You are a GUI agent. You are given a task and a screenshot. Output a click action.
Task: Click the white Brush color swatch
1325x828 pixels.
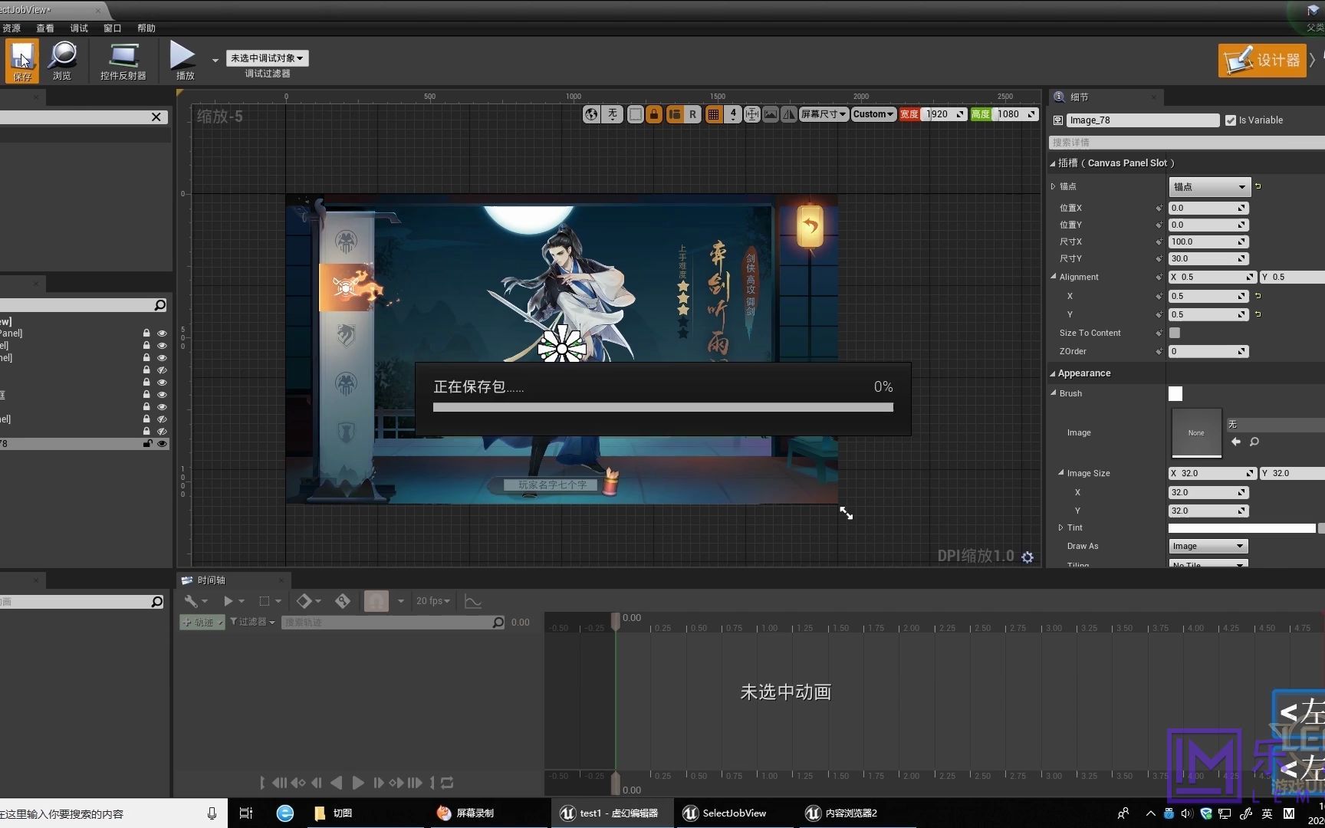[x=1175, y=394]
